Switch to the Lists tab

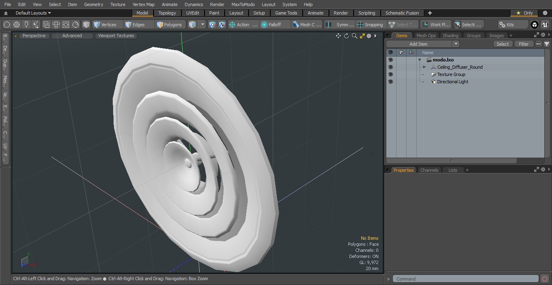[453, 170]
